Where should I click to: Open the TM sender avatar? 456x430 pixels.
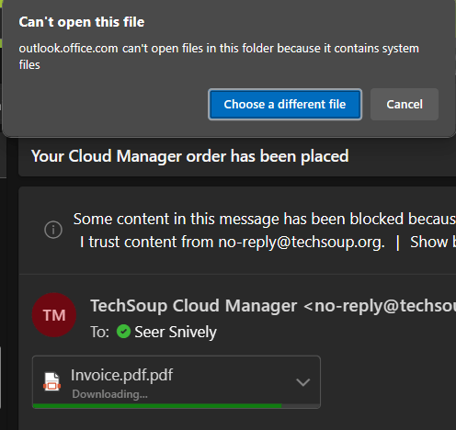click(x=54, y=315)
